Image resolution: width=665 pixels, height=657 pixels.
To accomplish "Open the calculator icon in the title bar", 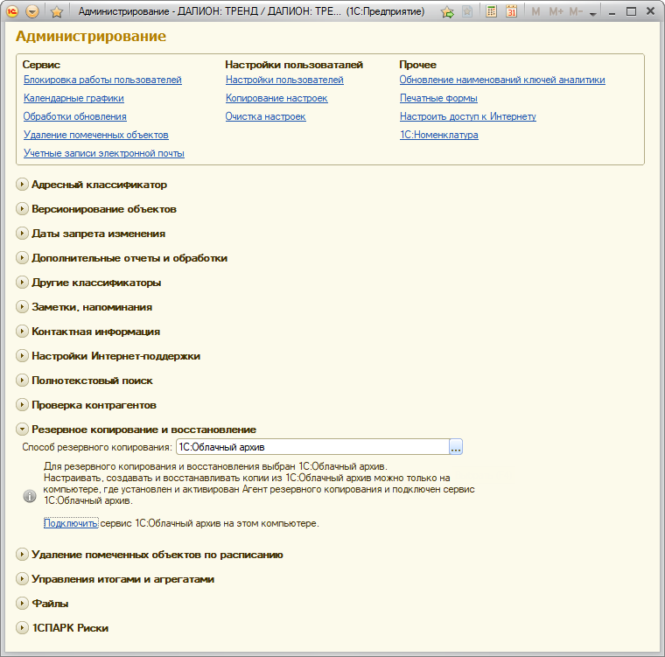I will pyautogui.click(x=491, y=11).
